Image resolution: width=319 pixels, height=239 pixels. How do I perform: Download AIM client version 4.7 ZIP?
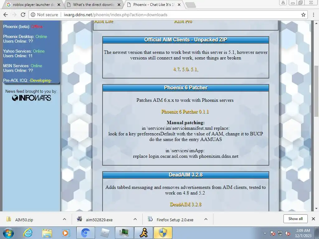(x=177, y=69)
